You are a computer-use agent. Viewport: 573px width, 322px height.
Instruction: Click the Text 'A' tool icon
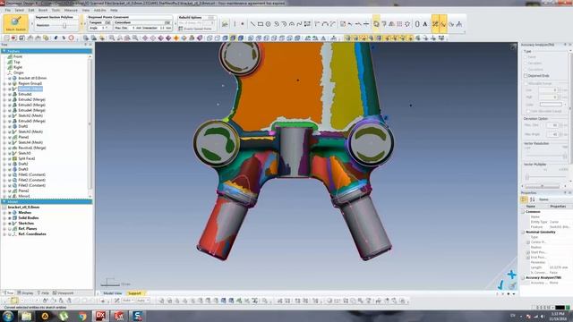[x=425, y=24]
